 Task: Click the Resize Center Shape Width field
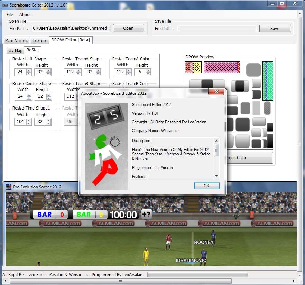pos(20,97)
